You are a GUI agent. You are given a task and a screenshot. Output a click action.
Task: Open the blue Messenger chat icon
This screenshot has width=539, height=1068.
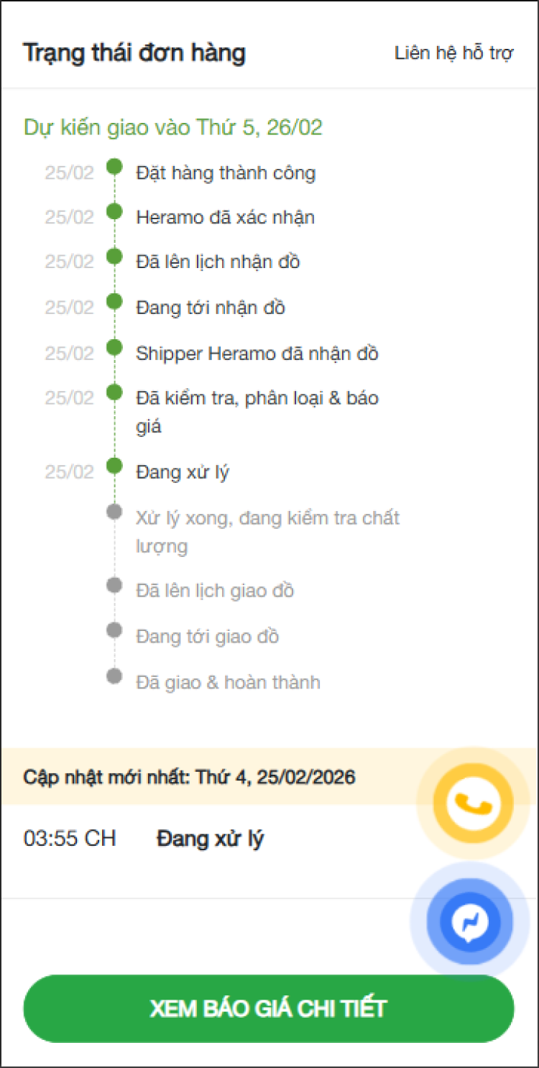click(x=469, y=921)
